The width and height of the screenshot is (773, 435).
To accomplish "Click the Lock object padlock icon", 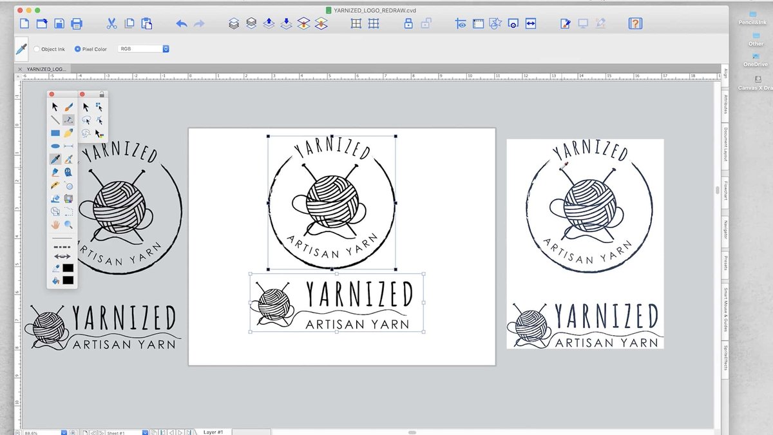I will click(408, 24).
